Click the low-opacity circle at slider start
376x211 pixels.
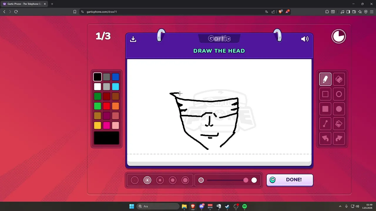pyautogui.click(x=201, y=180)
